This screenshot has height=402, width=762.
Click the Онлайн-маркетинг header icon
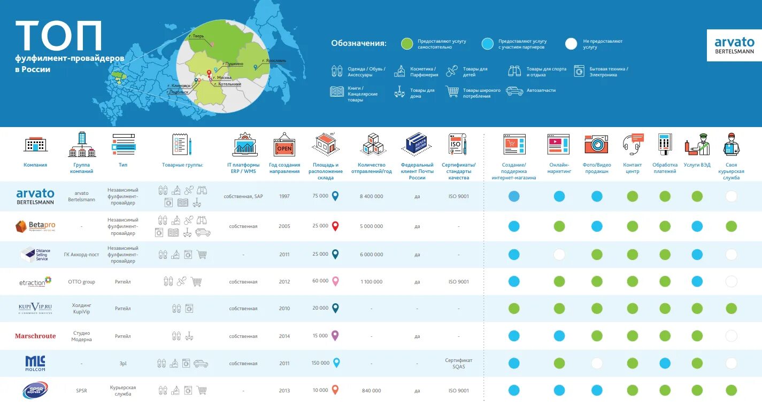click(x=559, y=144)
